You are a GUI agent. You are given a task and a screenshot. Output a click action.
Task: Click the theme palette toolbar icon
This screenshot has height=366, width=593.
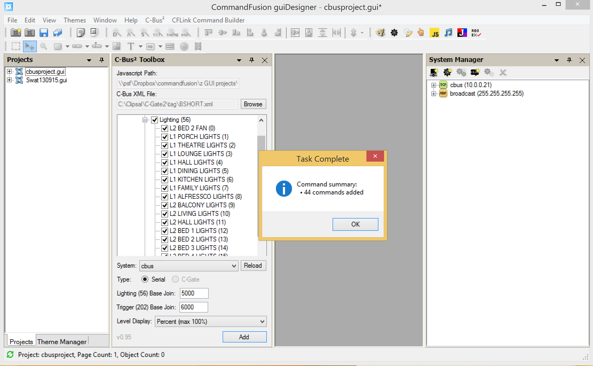click(380, 33)
